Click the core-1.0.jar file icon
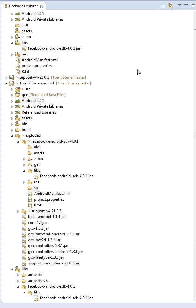The width and height of the screenshot is (196, 308). (24, 223)
